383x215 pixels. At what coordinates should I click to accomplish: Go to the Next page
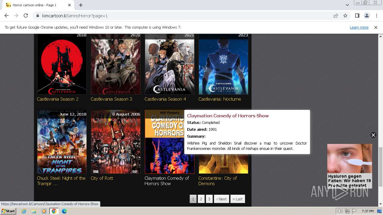click(221, 199)
